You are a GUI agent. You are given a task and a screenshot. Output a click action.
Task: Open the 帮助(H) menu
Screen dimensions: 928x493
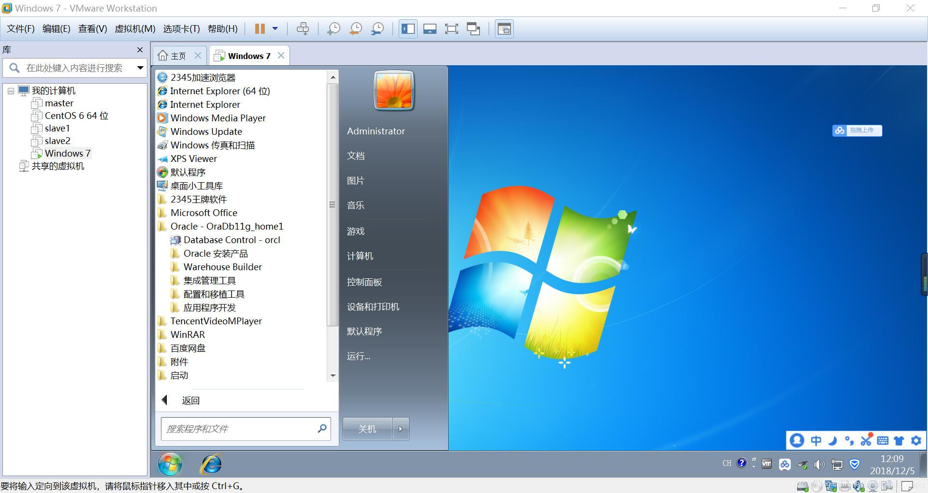point(222,29)
